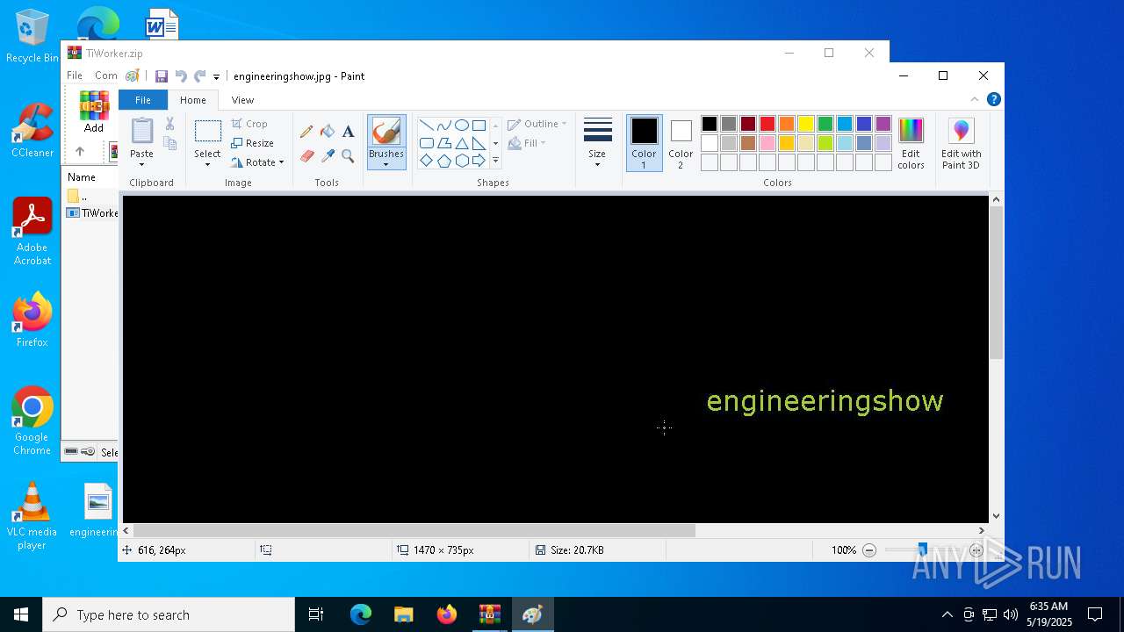Click the Copy icon in Clipboard group
The width and height of the screenshot is (1124, 632).
click(169, 143)
